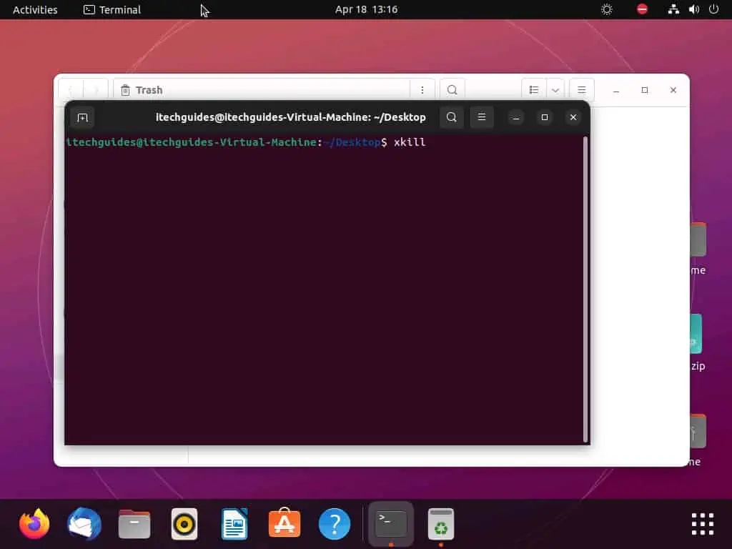Launch Thunderbird mail from the dock
Viewport: 732px width, 549px height.
84,524
